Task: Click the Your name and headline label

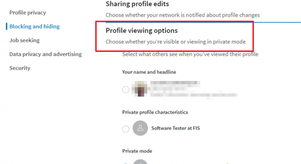Action: pos(149,72)
